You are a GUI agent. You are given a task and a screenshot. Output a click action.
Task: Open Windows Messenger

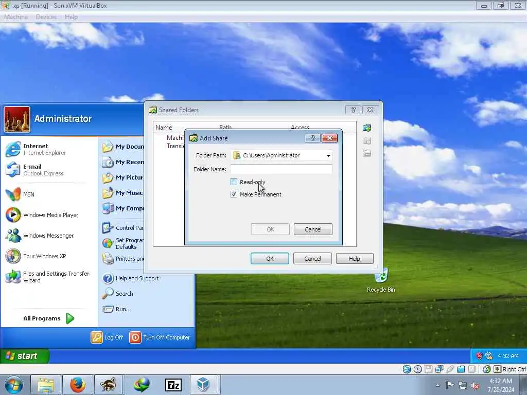[x=40, y=236]
